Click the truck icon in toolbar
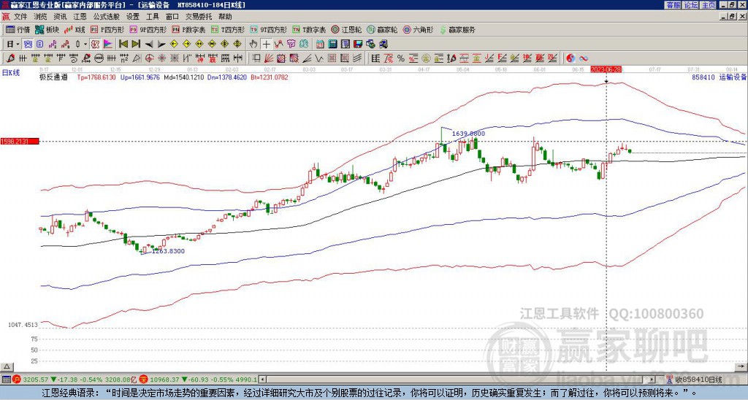Image resolution: width=748 pixels, height=400 pixels. tap(383, 45)
